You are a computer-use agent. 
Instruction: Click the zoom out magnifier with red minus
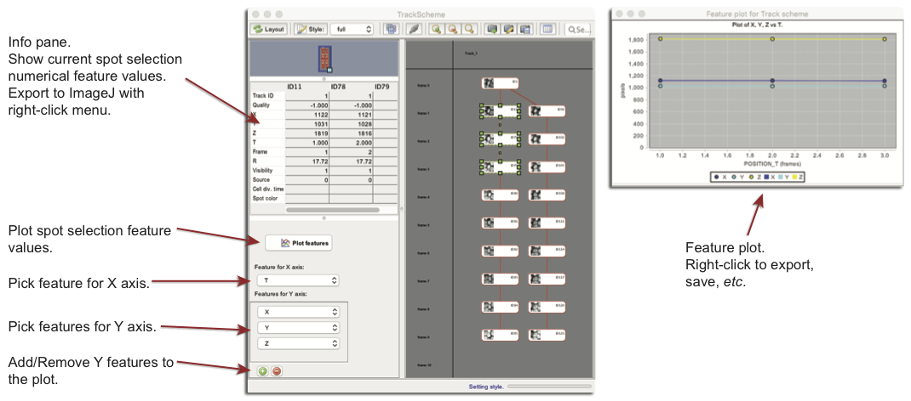point(453,29)
